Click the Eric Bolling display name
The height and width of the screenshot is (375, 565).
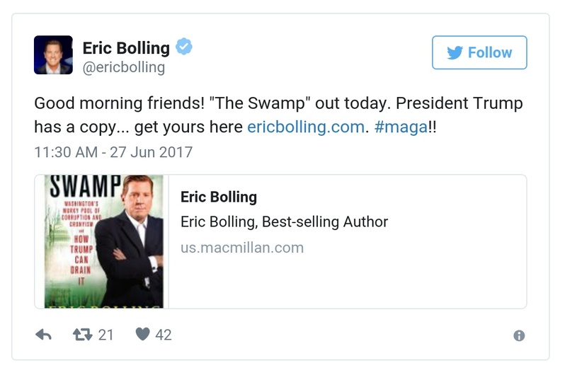(x=126, y=48)
